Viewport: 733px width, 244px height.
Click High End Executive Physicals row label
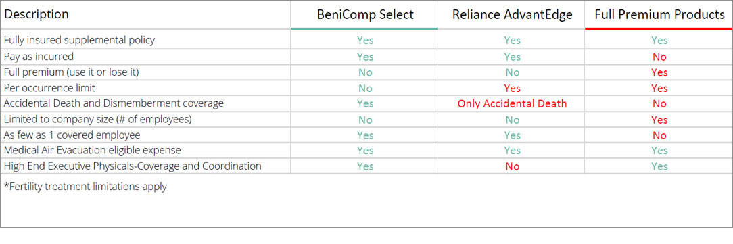point(133,166)
